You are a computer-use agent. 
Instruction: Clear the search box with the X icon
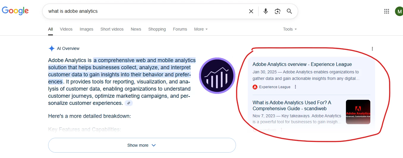tap(251, 11)
